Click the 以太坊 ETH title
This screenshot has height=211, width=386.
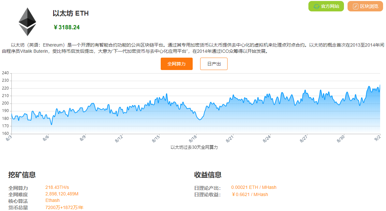(x=71, y=13)
